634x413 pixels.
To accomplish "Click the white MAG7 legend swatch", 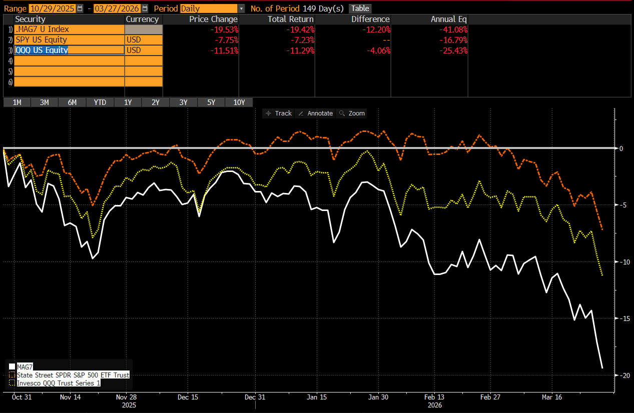I will [x=13, y=367].
